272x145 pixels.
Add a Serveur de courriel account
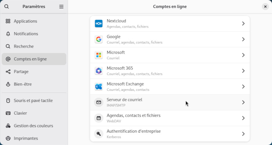click(170, 102)
